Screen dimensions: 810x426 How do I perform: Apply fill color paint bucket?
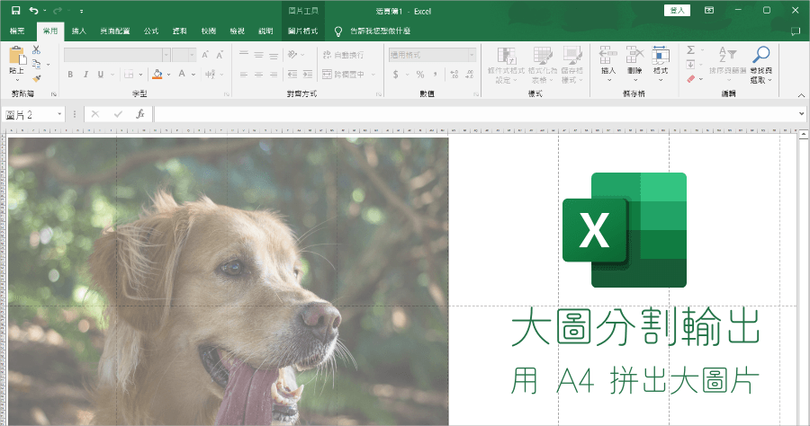click(x=157, y=75)
